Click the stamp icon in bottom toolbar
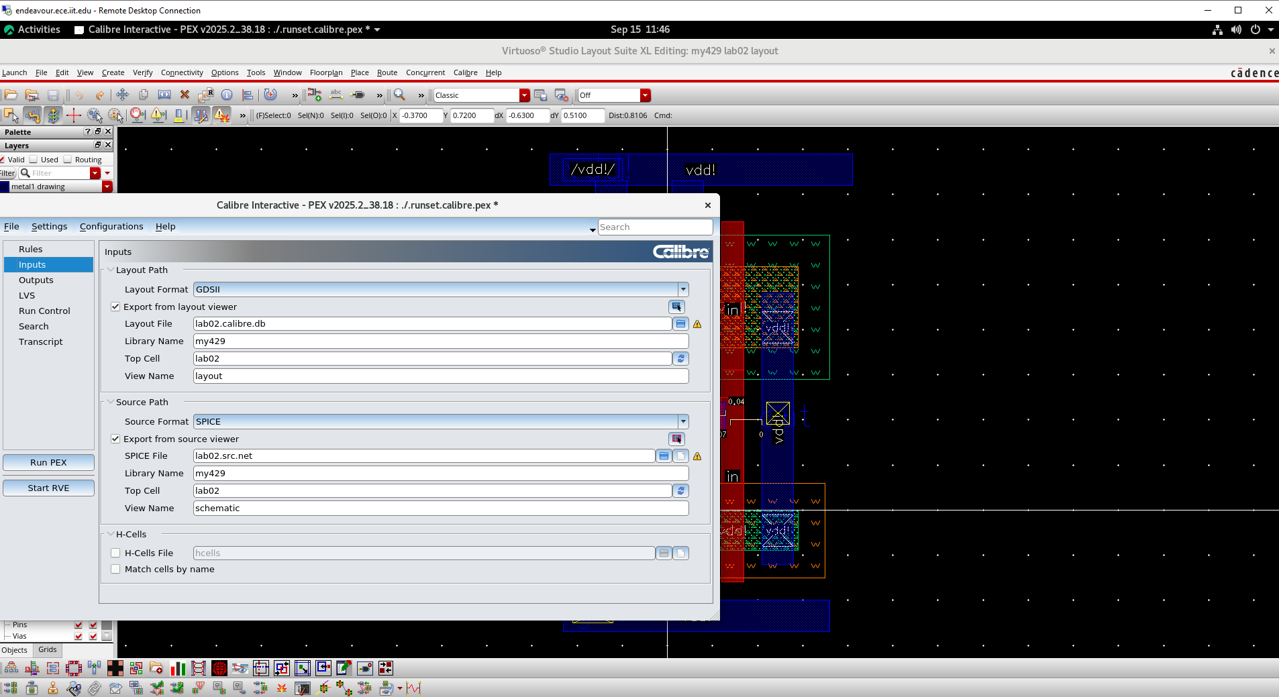Screen dimensions: 1279x697 point(52,688)
